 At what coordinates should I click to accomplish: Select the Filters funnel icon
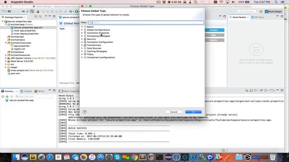[85, 54]
